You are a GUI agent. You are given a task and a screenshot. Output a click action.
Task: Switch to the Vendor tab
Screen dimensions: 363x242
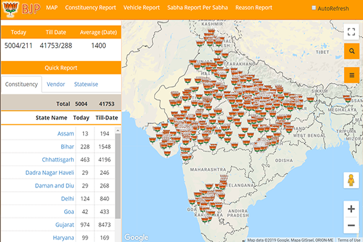coord(56,84)
